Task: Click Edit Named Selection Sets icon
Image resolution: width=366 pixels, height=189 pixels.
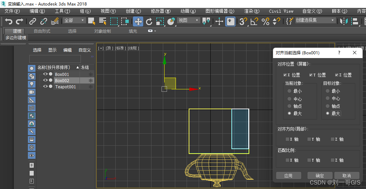Action: (x=290, y=21)
